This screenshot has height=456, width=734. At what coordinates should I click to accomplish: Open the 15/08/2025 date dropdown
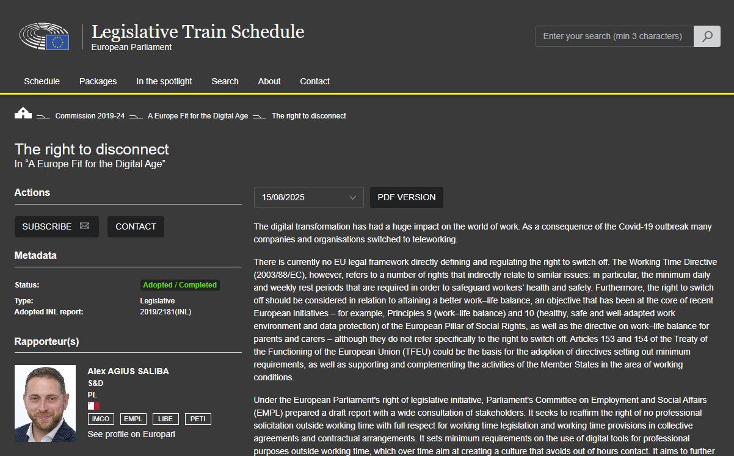tap(308, 197)
